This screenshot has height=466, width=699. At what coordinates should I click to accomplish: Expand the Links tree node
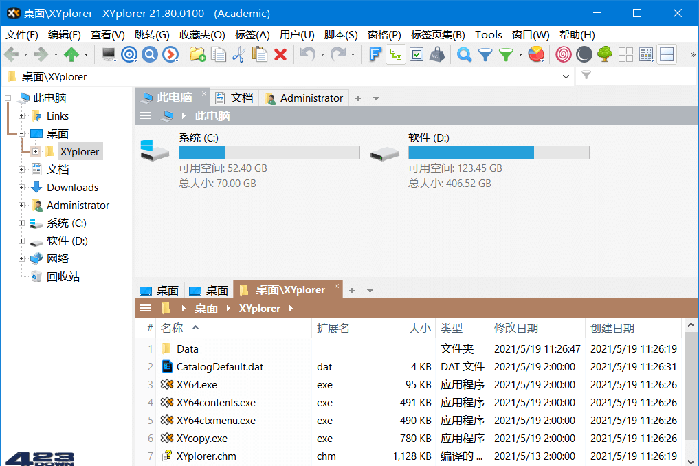pyautogui.click(x=21, y=116)
